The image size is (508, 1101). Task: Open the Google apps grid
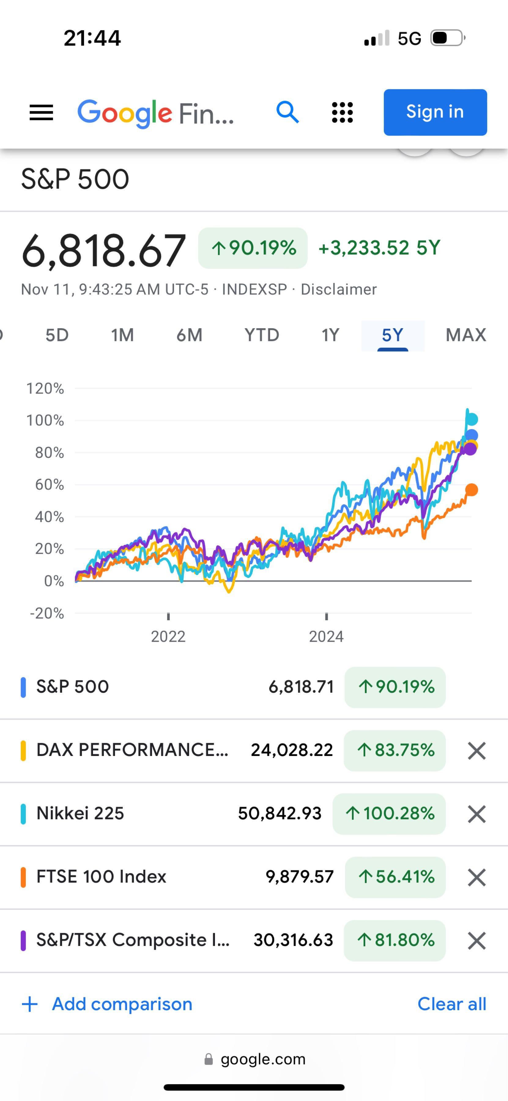tap(342, 113)
